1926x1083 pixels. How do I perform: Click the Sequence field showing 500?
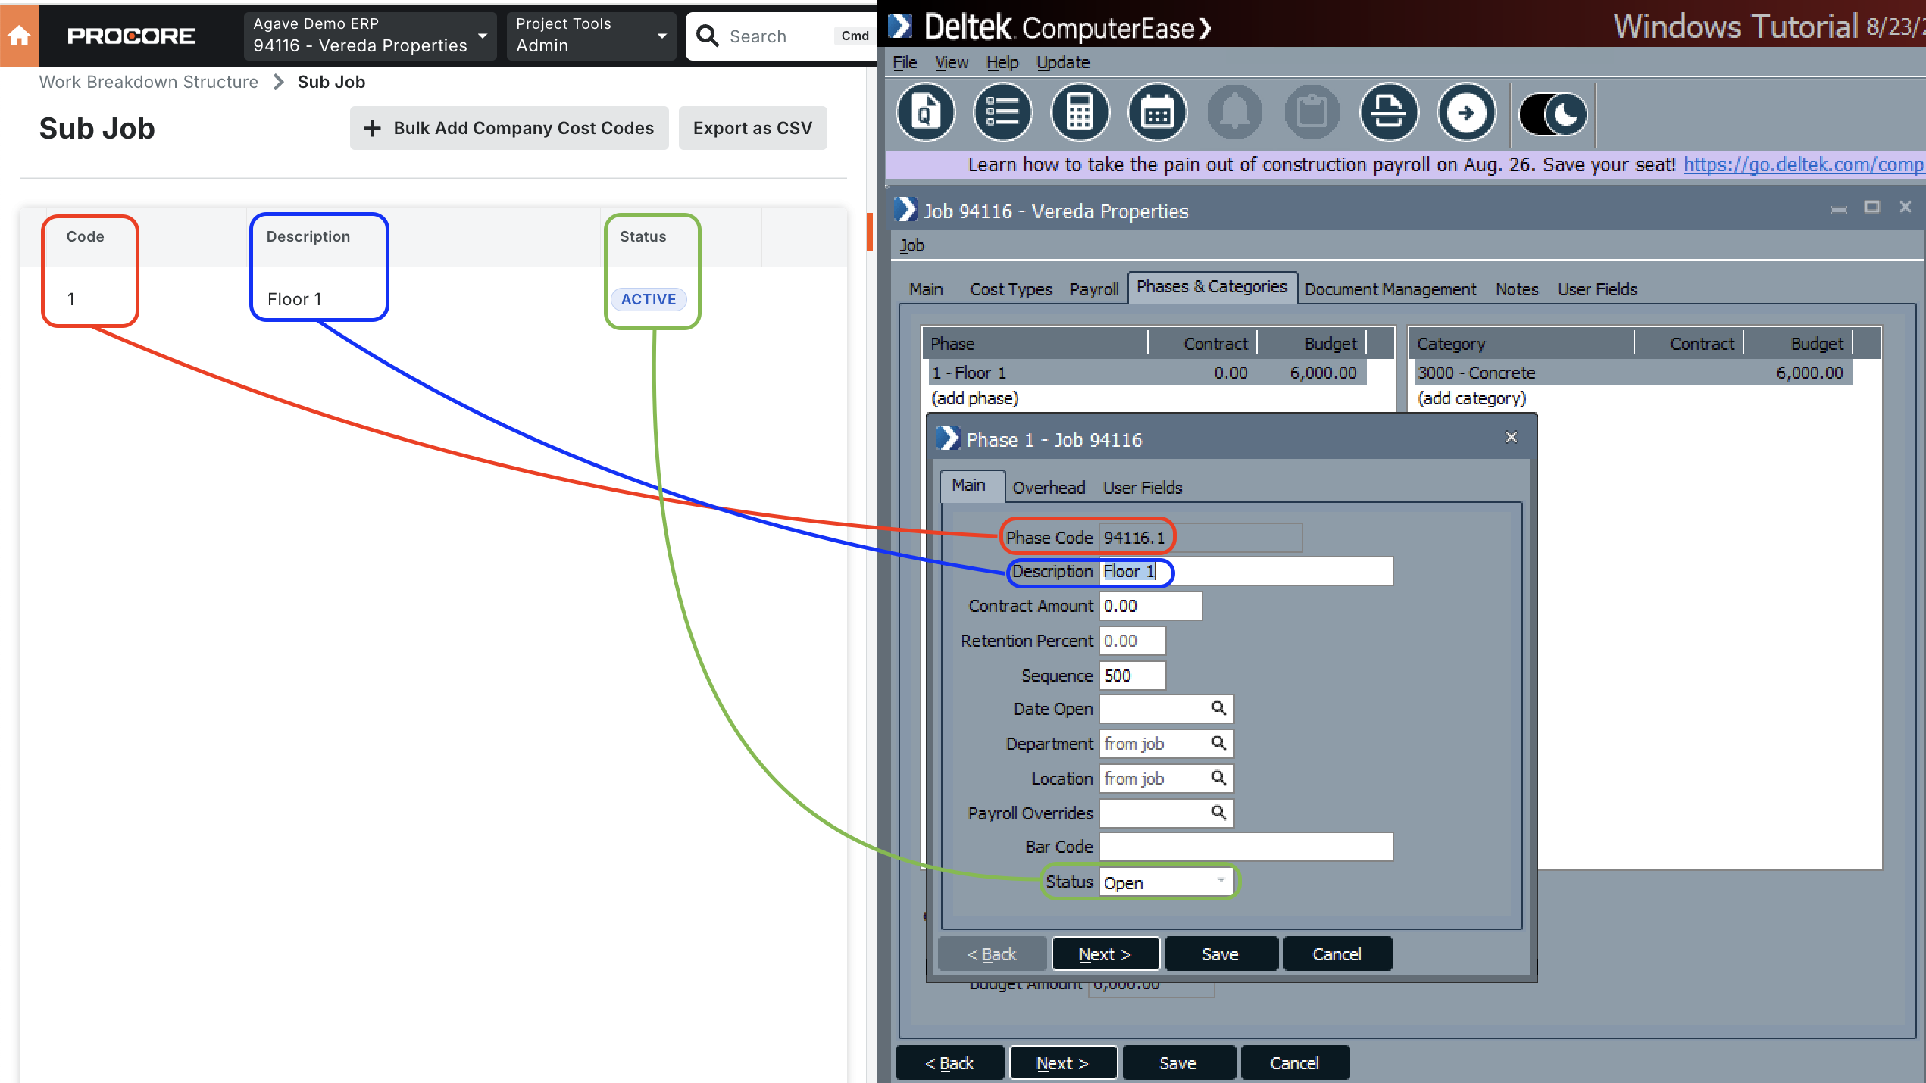point(1132,676)
